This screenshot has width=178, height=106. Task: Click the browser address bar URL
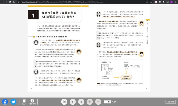point(63,2)
